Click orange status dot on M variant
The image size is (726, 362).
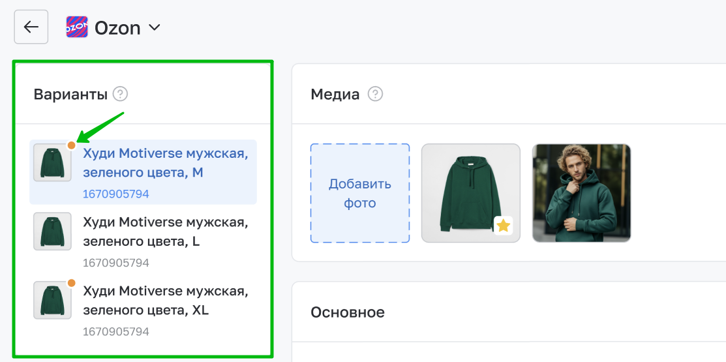point(71,145)
